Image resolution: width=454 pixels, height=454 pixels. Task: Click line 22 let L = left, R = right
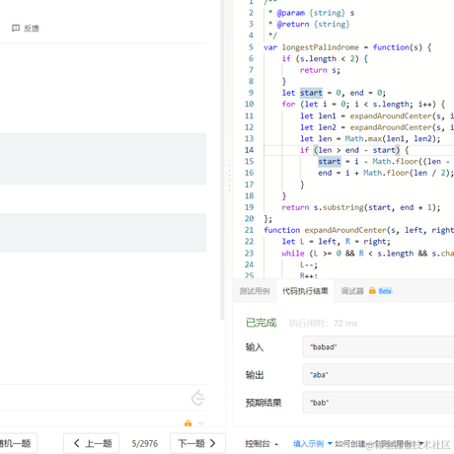click(x=336, y=242)
